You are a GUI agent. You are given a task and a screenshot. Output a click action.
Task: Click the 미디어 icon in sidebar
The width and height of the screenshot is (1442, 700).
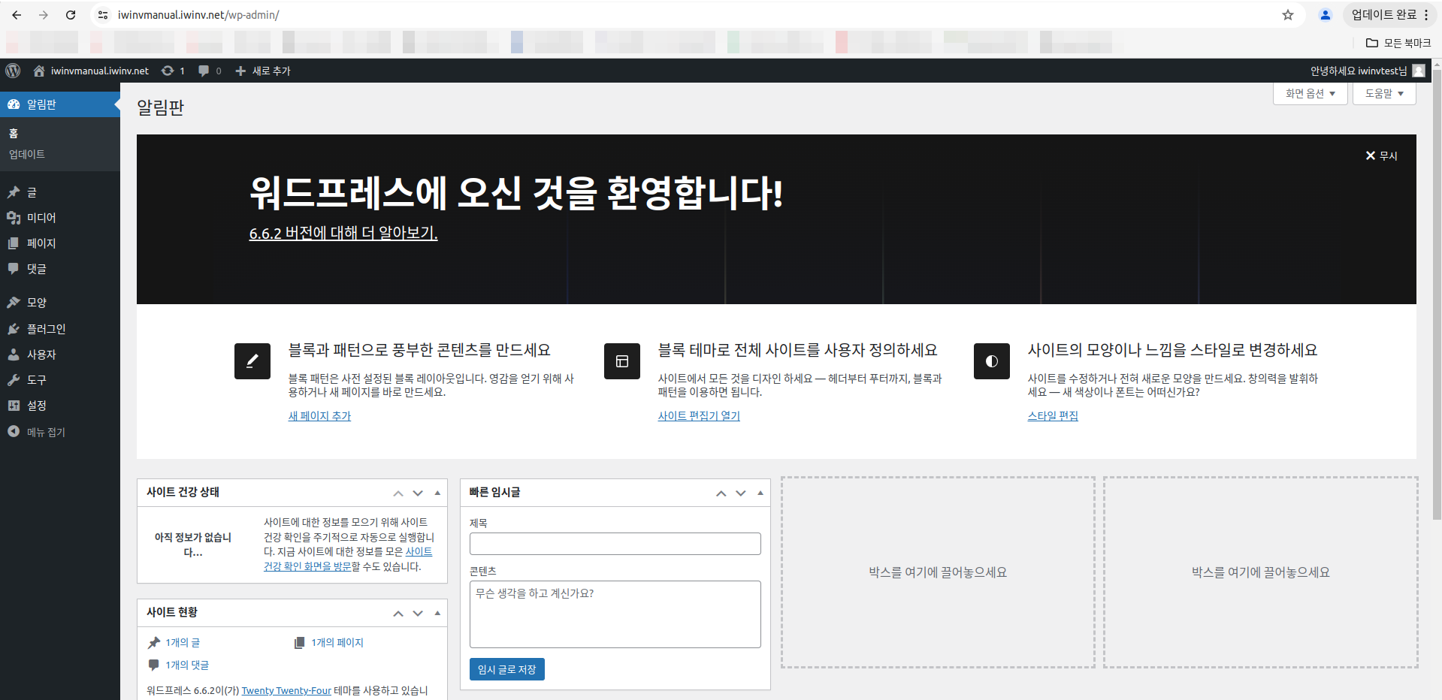click(14, 218)
